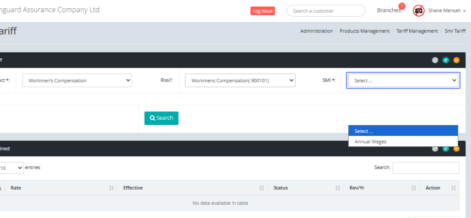This screenshot has height=218, width=471.
Task: Go to Tariff Management breadcrumb
Action: (417, 31)
